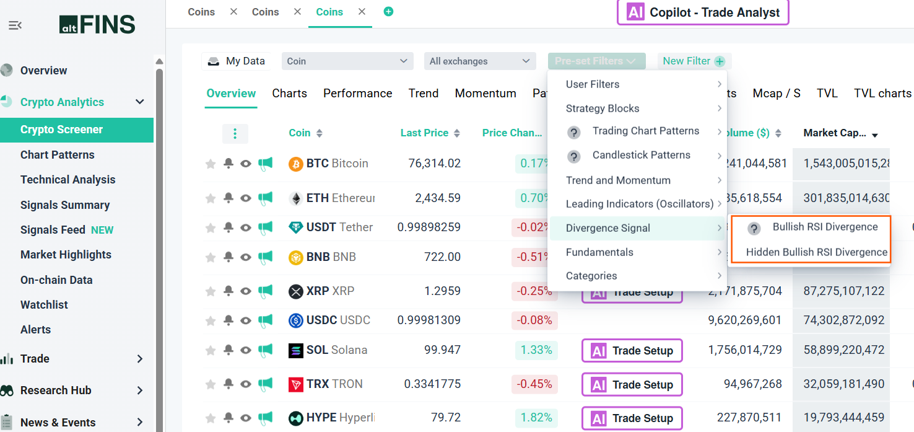This screenshot has height=432, width=914.
Task: Toggle the watch eye for ETH Ethereum
Action: click(246, 198)
